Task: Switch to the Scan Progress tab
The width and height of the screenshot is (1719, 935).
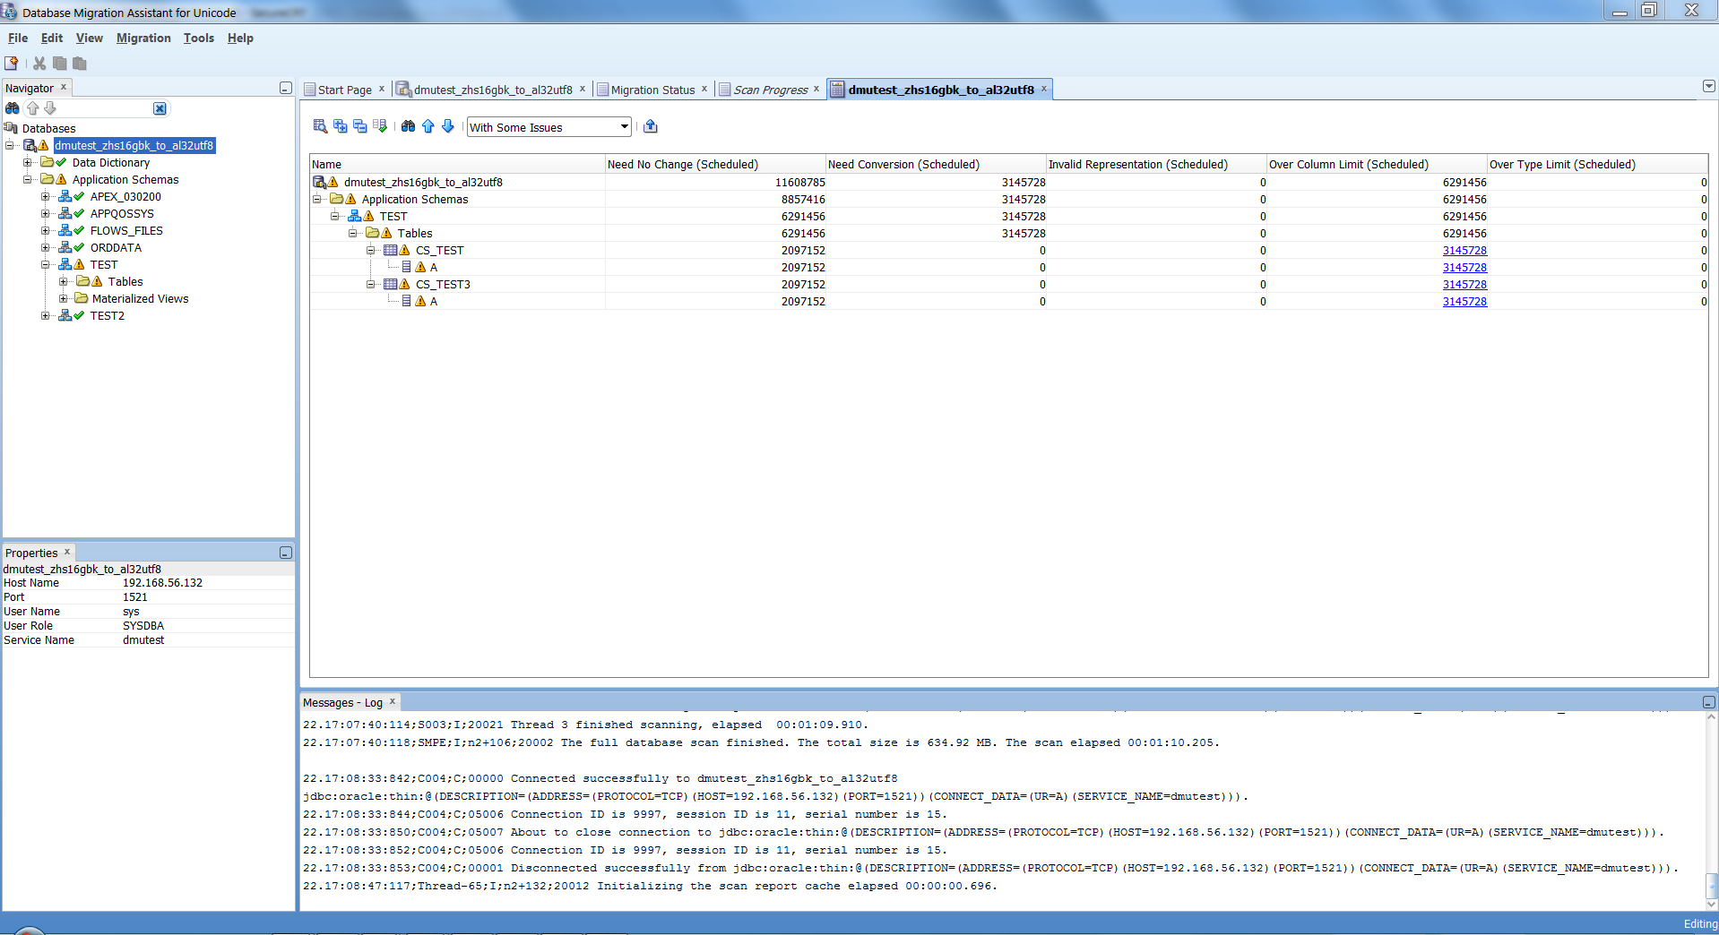Action: click(x=771, y=90)
